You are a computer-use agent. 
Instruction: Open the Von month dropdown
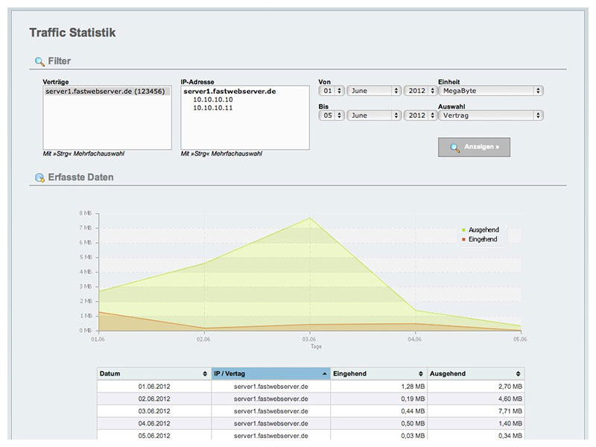[x=374, y=91]
